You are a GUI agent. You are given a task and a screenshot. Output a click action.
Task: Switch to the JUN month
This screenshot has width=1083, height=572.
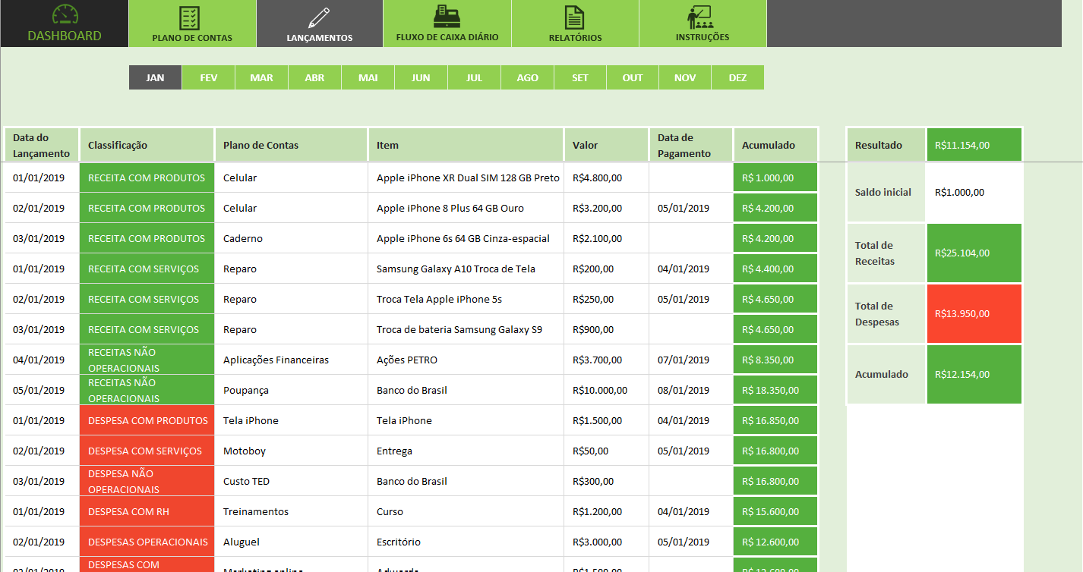[x=421, y=77]
